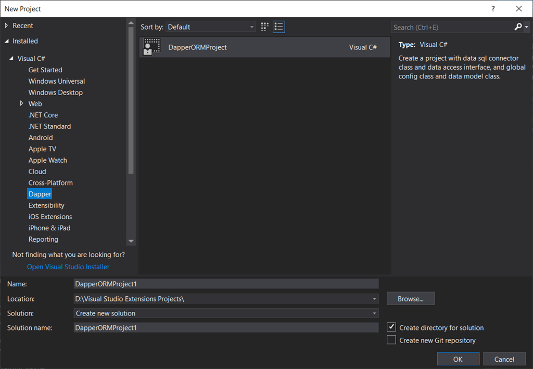Image resolution: width=533 pixels, height=369 pixels.
Task: Expand the Web templates node
Action: (x=21, y=103)
